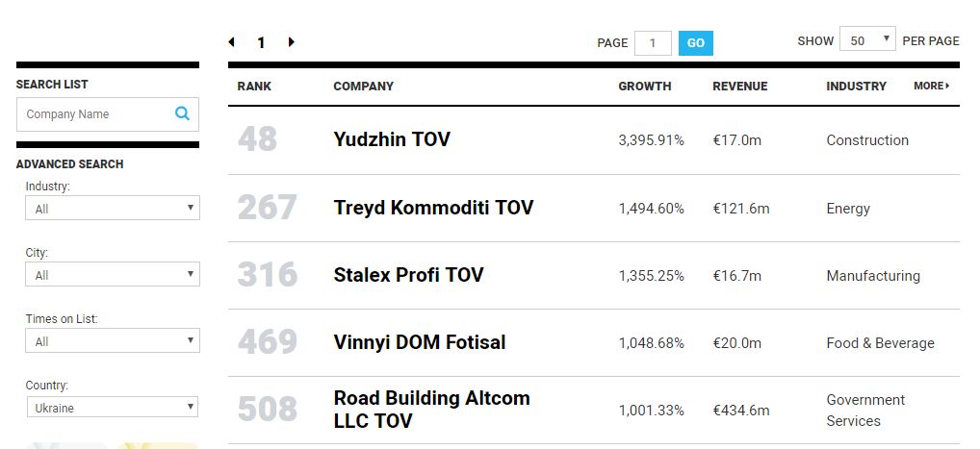Screen dimensions: 980x449
Task: Sort by the RANK column header
Action: click(x=254, y=87)
